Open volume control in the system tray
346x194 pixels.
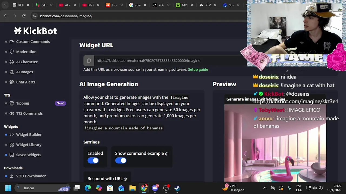[x=314, y=188]
